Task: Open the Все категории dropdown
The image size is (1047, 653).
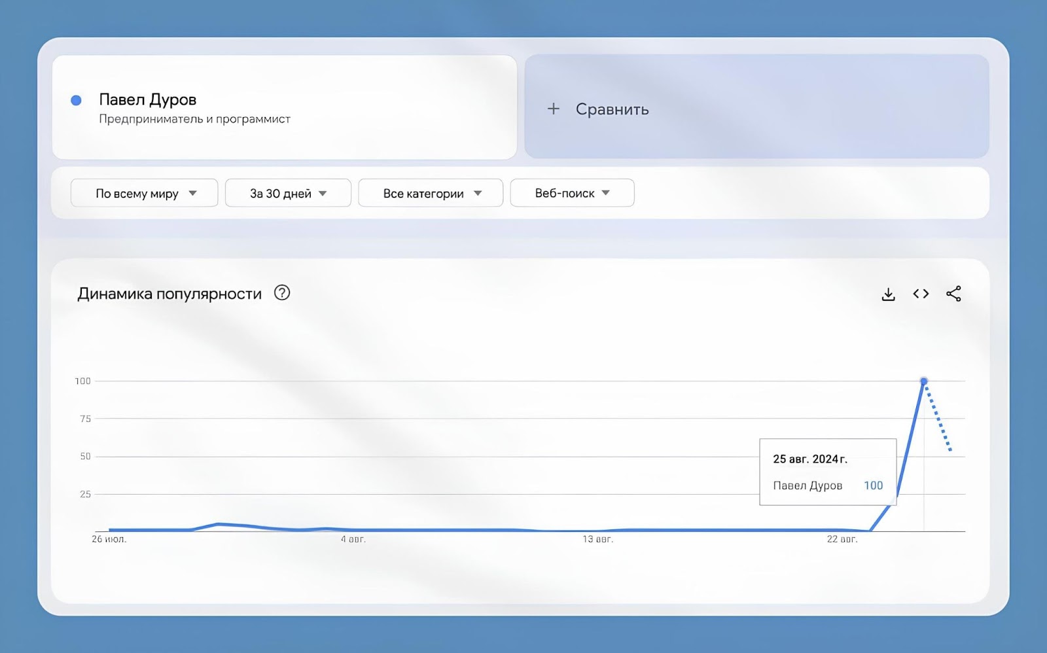Action: click(x=431, y=193)
